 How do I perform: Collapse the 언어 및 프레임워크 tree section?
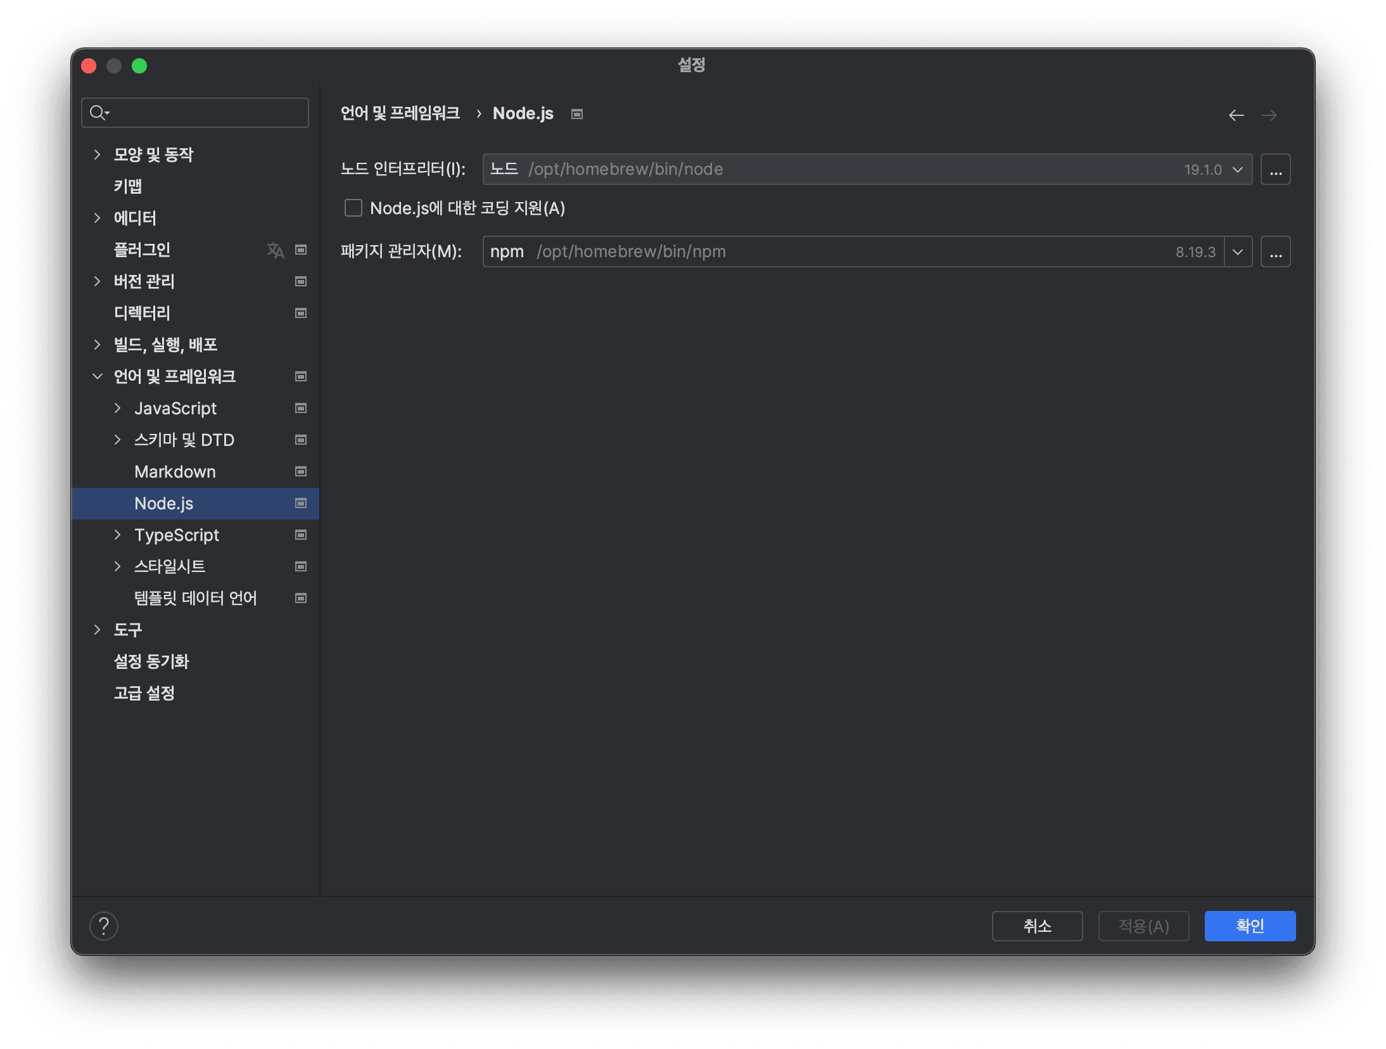point(98,376)
